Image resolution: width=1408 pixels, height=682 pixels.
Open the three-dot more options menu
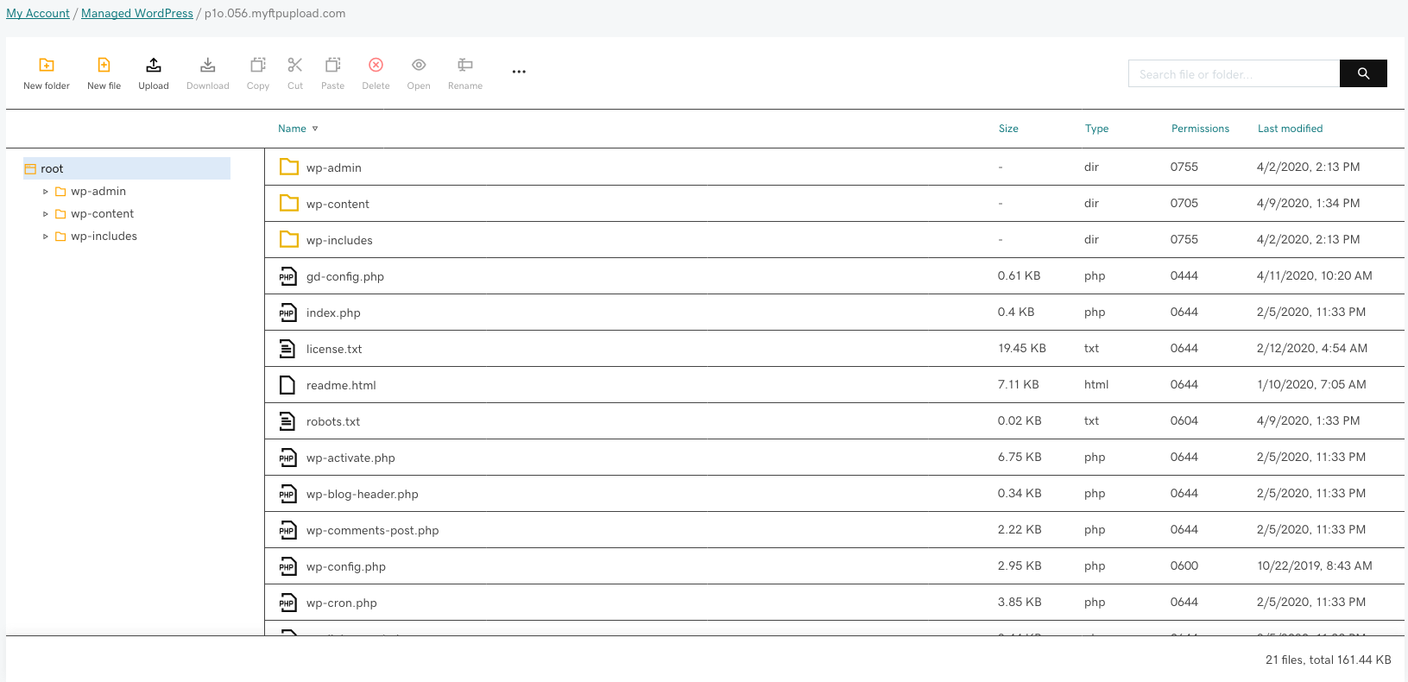519,72
